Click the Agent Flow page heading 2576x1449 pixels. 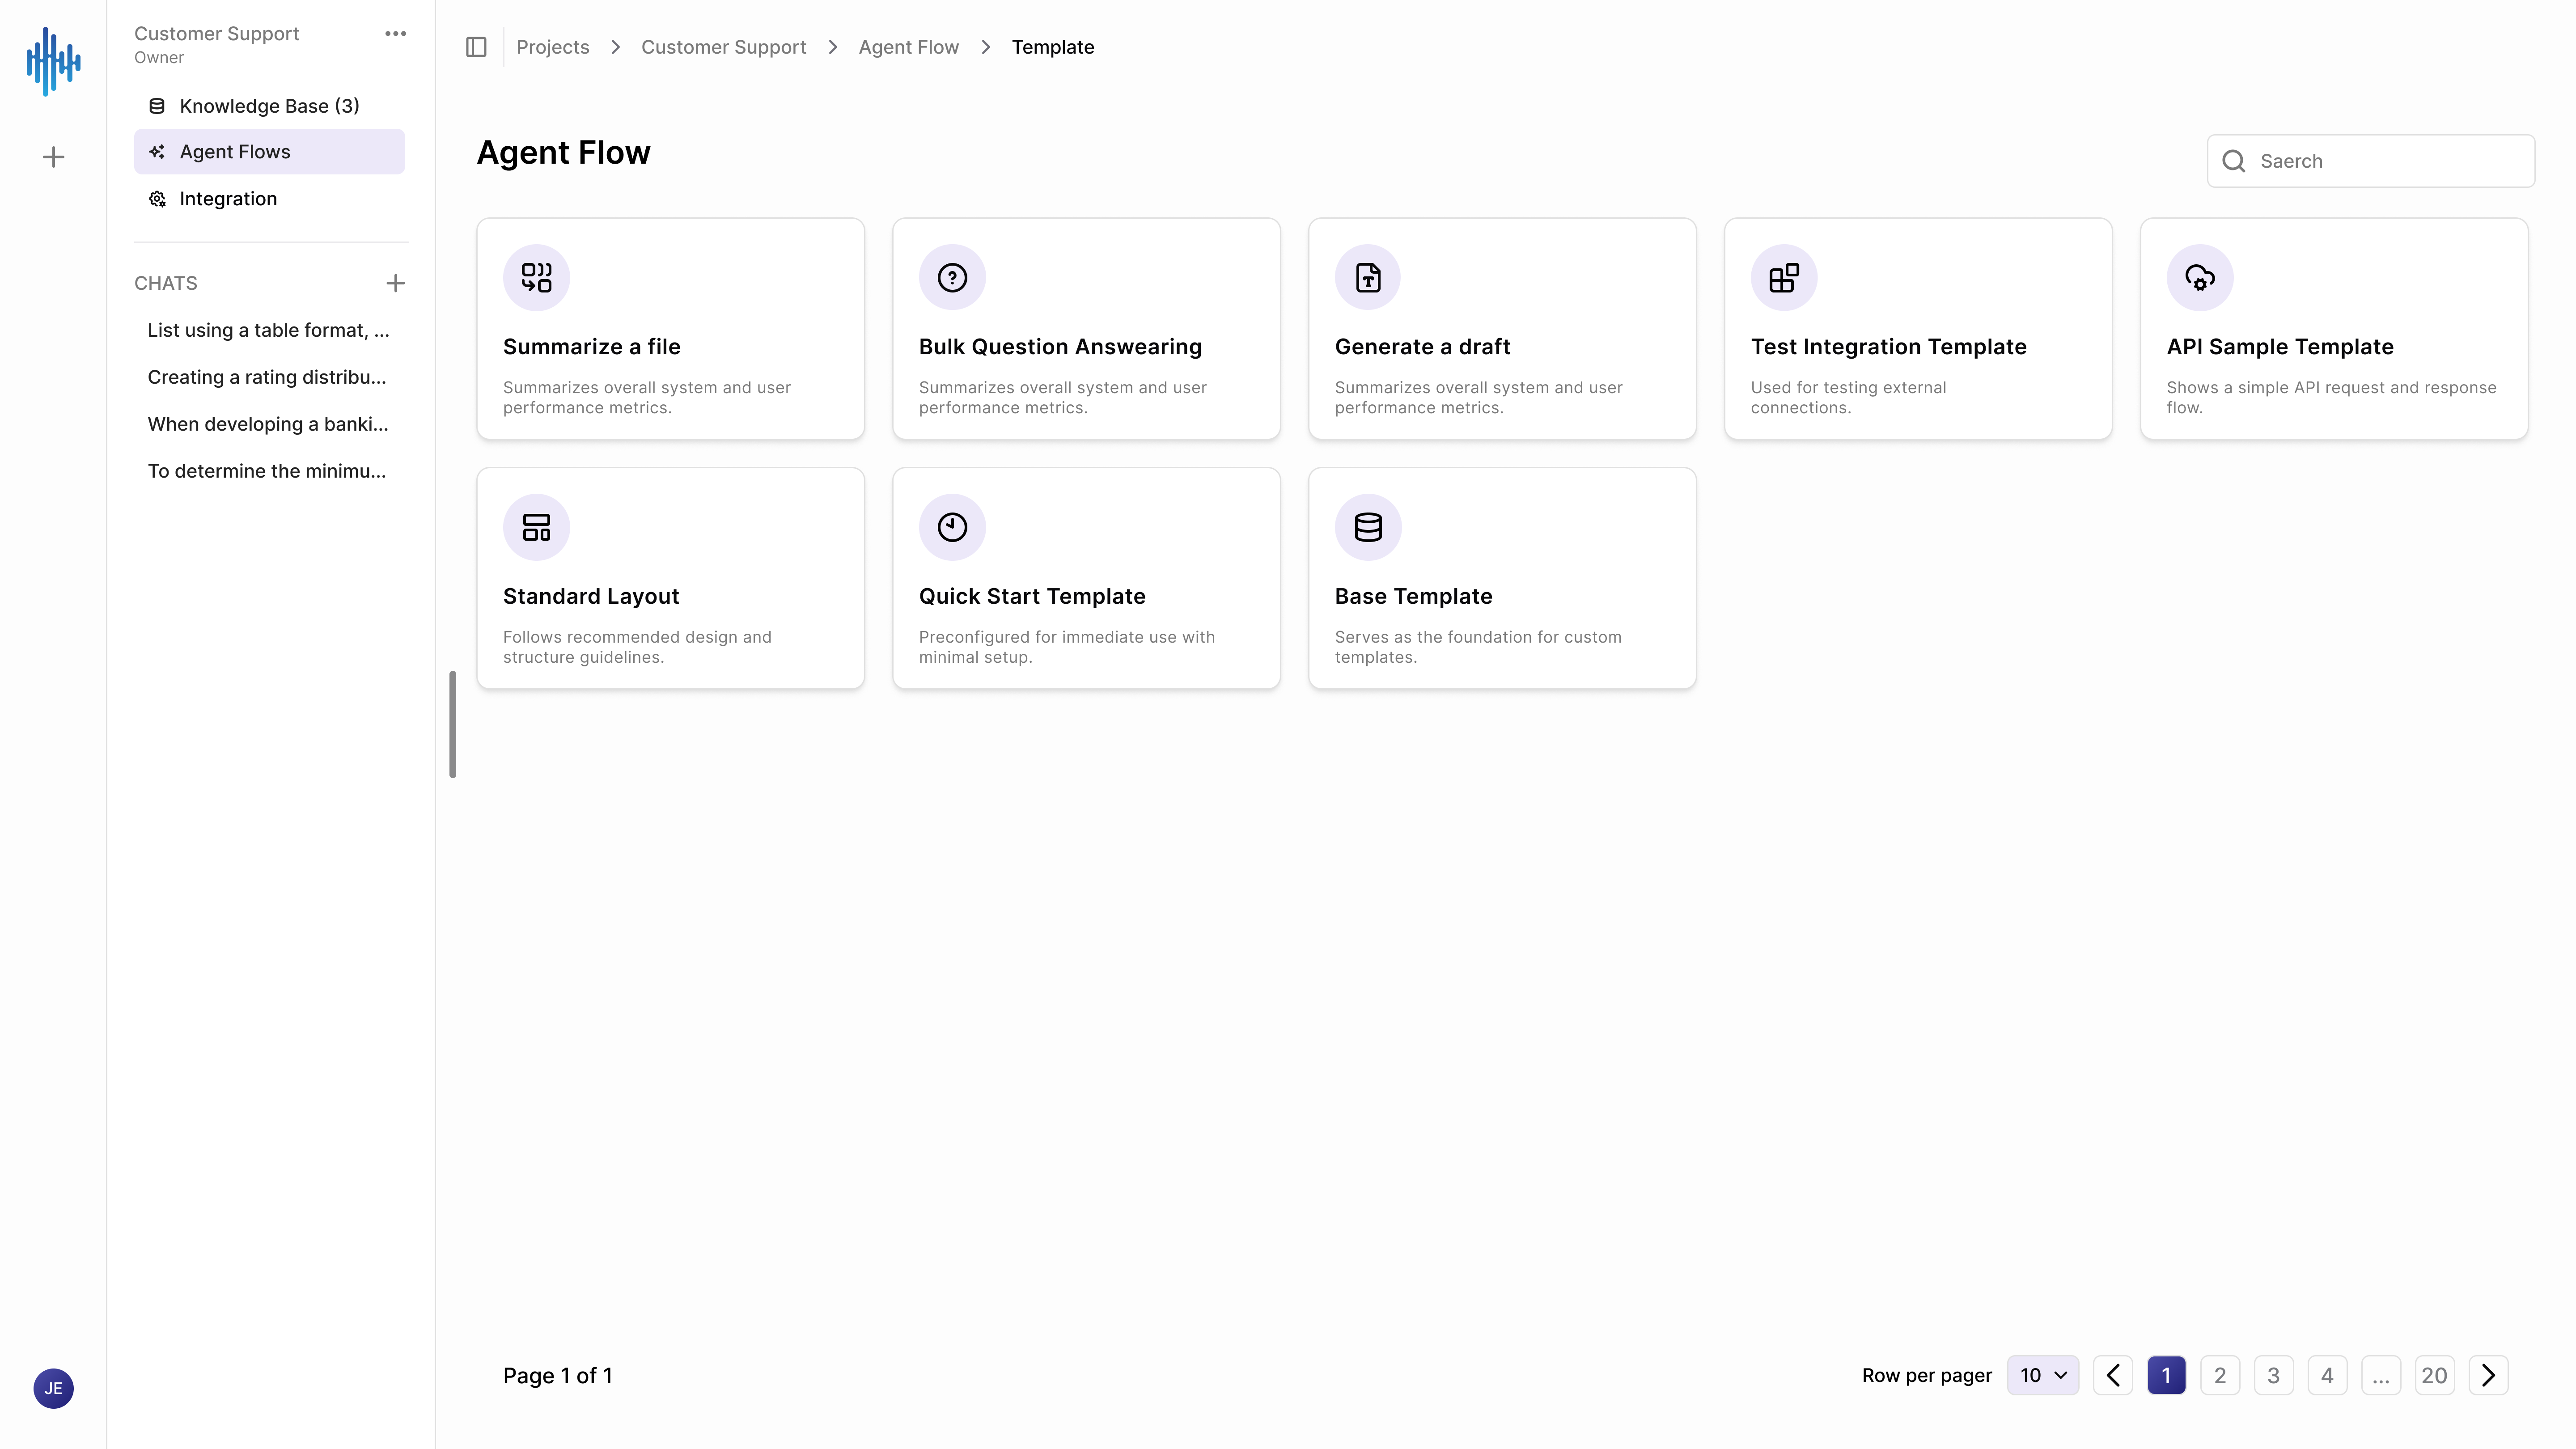point(563,152)
